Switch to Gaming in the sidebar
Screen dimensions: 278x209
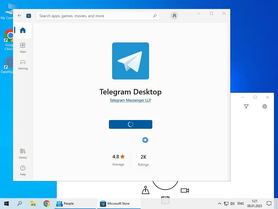click(x=23, y=65)
